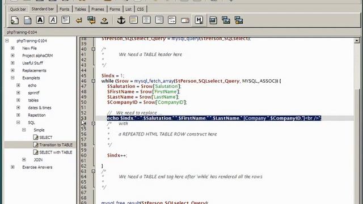Collapse the phpTraining-0104 root tree node
The image size is (363, 204).
[x=7, y=41]
